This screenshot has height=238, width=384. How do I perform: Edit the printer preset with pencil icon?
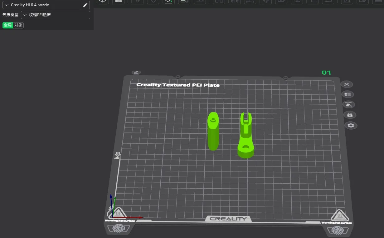tap(85, 5)
